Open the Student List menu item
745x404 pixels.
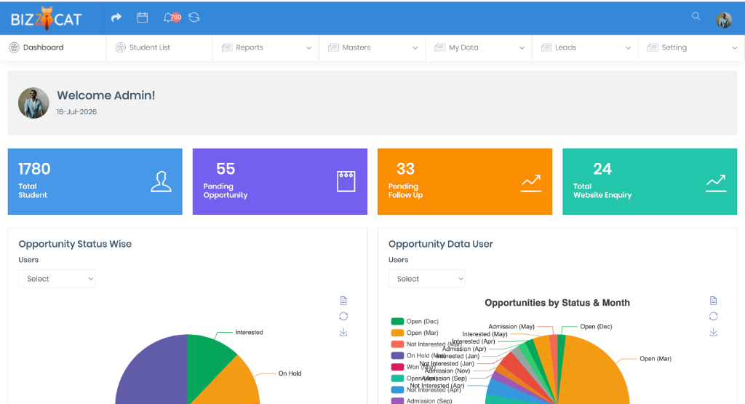[x=159, y=47]
